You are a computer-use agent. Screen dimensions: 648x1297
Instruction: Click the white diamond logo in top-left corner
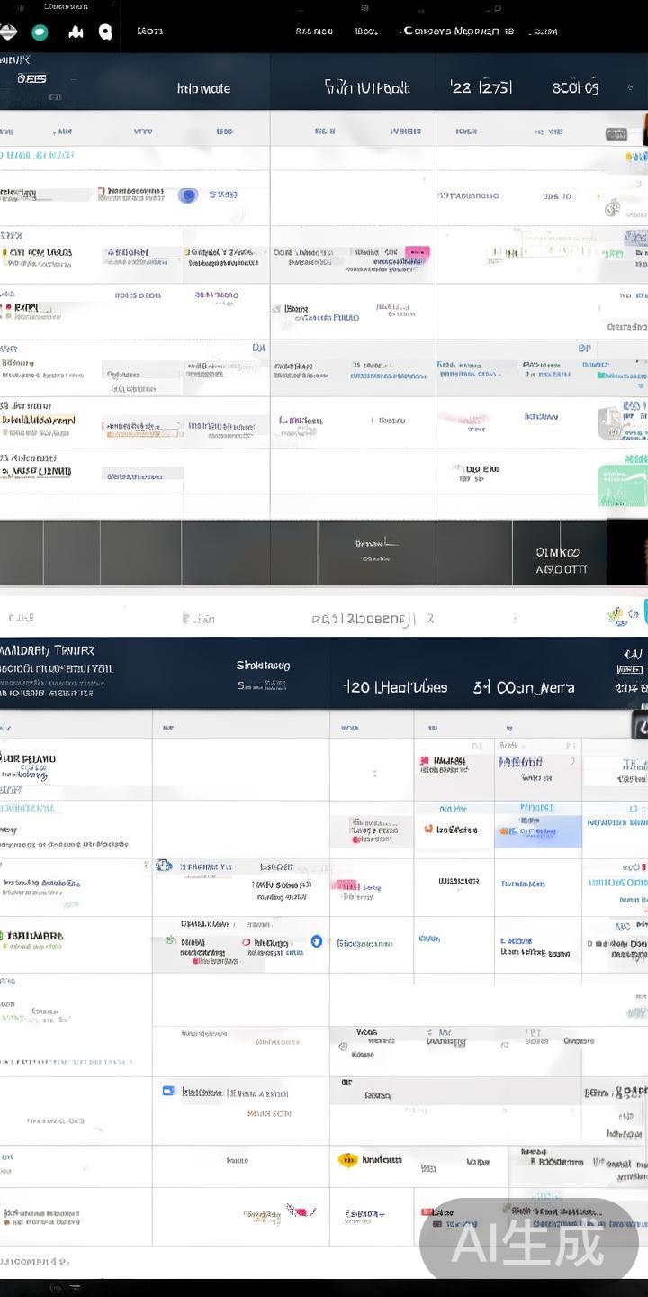pyautogui.click(x=7, y=32)
